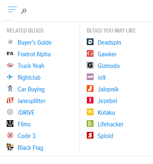The height and width of the screenshot is (164, 153).
Task: Click the io9 purple logo icon
Action: (90, 77)
